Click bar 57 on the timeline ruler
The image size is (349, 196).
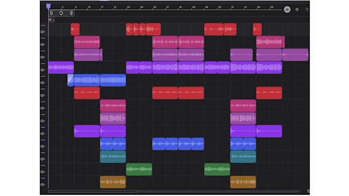tap(232, 7)
